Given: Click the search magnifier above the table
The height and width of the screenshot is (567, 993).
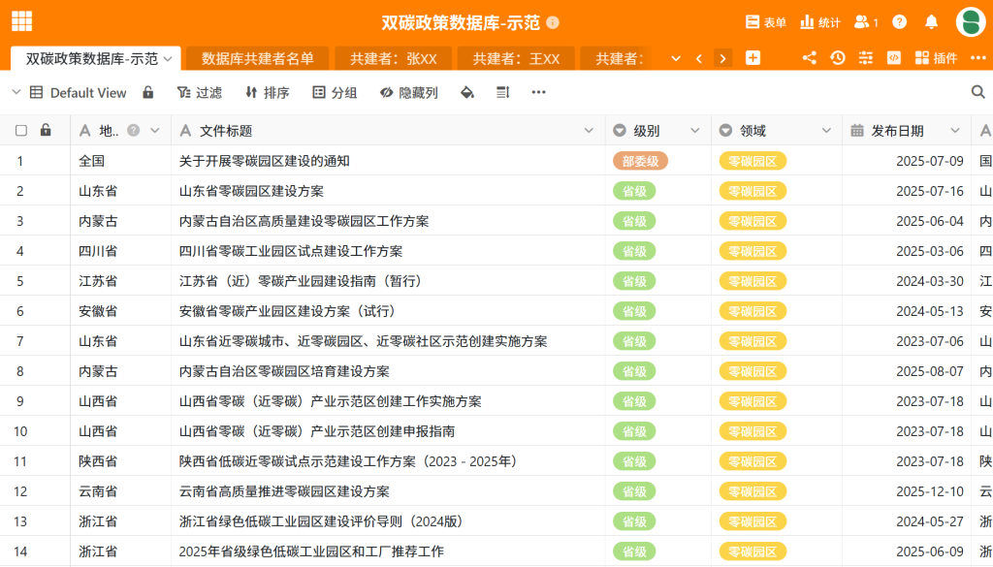Looking at the screenshot, I should (977, 92).
